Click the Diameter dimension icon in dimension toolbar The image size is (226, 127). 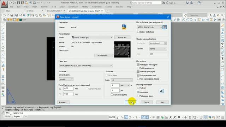coord(191,20)
